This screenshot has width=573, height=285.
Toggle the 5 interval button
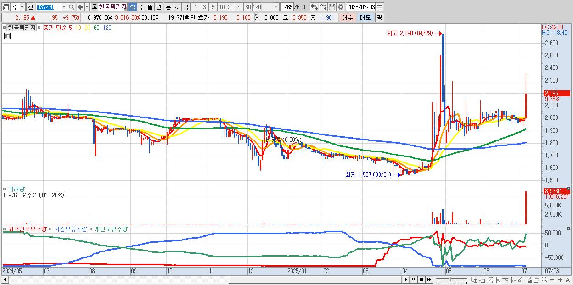213,7
